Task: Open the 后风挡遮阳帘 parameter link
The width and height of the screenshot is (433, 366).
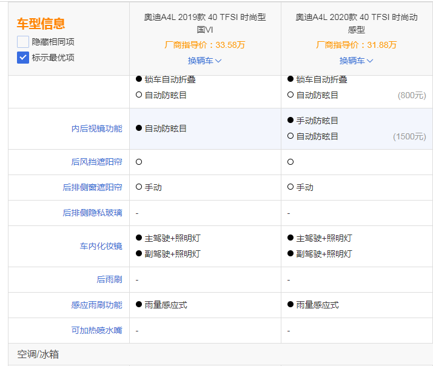Action: 96,162
